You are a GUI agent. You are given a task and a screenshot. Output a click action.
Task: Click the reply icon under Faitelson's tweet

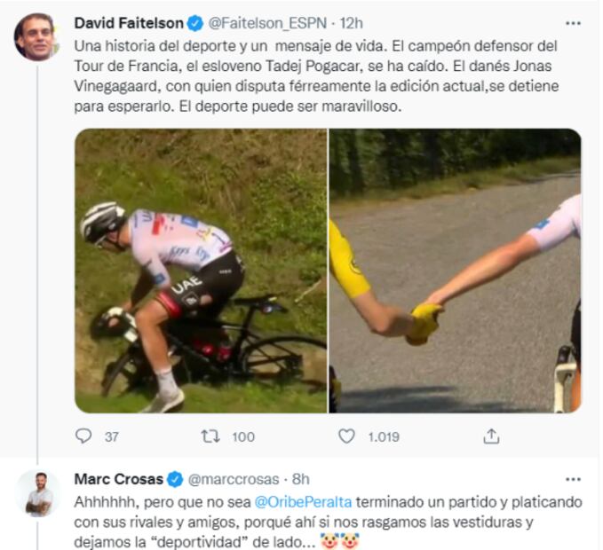click(x=84, y=436)
